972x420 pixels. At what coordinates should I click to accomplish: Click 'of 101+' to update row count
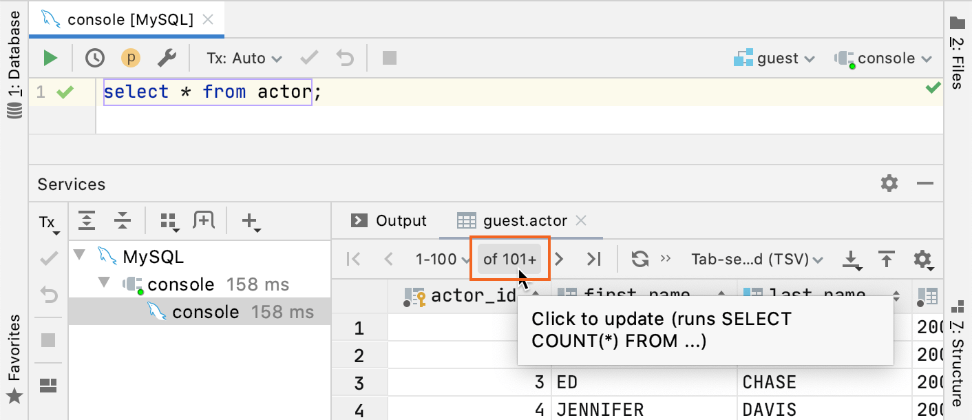click(x=511, y=259)
